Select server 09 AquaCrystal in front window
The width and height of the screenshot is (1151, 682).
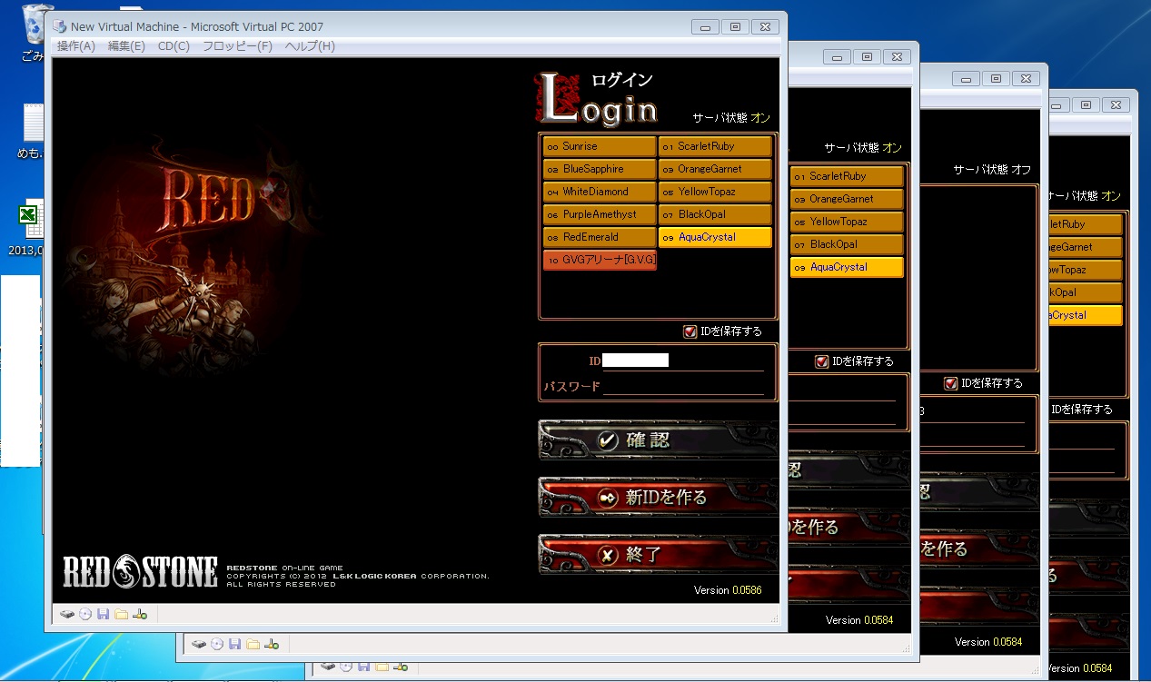click(x=715, y=237)
